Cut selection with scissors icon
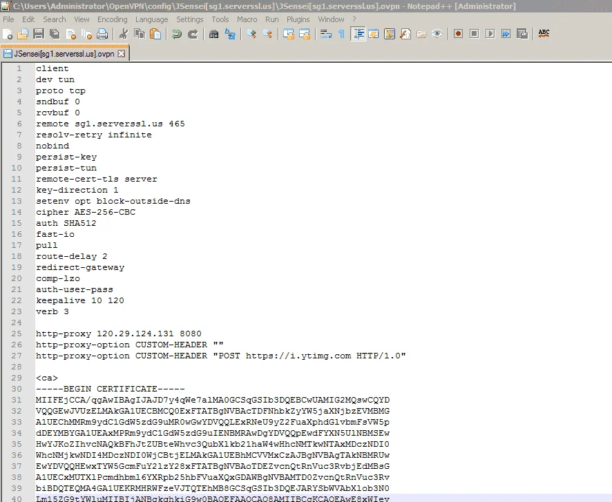Viewport: 612px width, 502px height. 124,34
